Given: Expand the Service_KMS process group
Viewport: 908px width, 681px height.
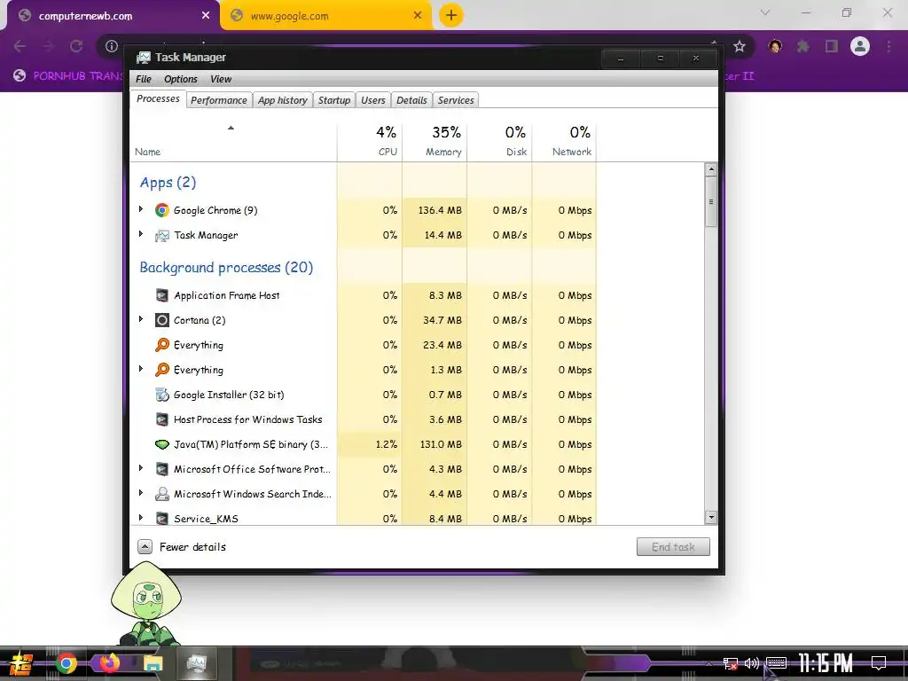Looking at the screenshot, I should (141, 517).
